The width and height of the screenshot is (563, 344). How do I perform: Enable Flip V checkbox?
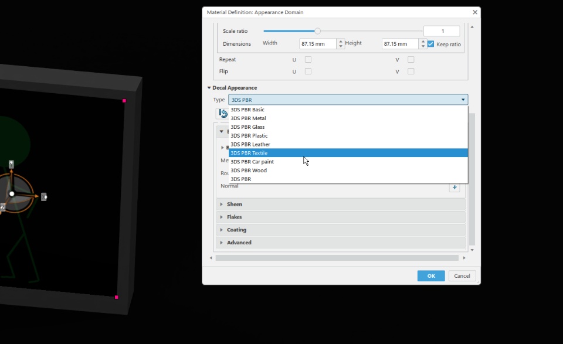(x=411, y=71)
